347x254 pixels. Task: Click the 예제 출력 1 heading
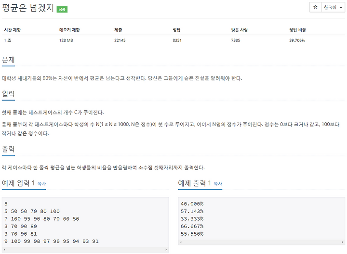(x=195, y=183)
